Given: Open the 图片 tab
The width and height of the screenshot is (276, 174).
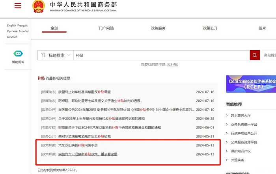Looking at the screenshot, I should click(x=262, y=28).
